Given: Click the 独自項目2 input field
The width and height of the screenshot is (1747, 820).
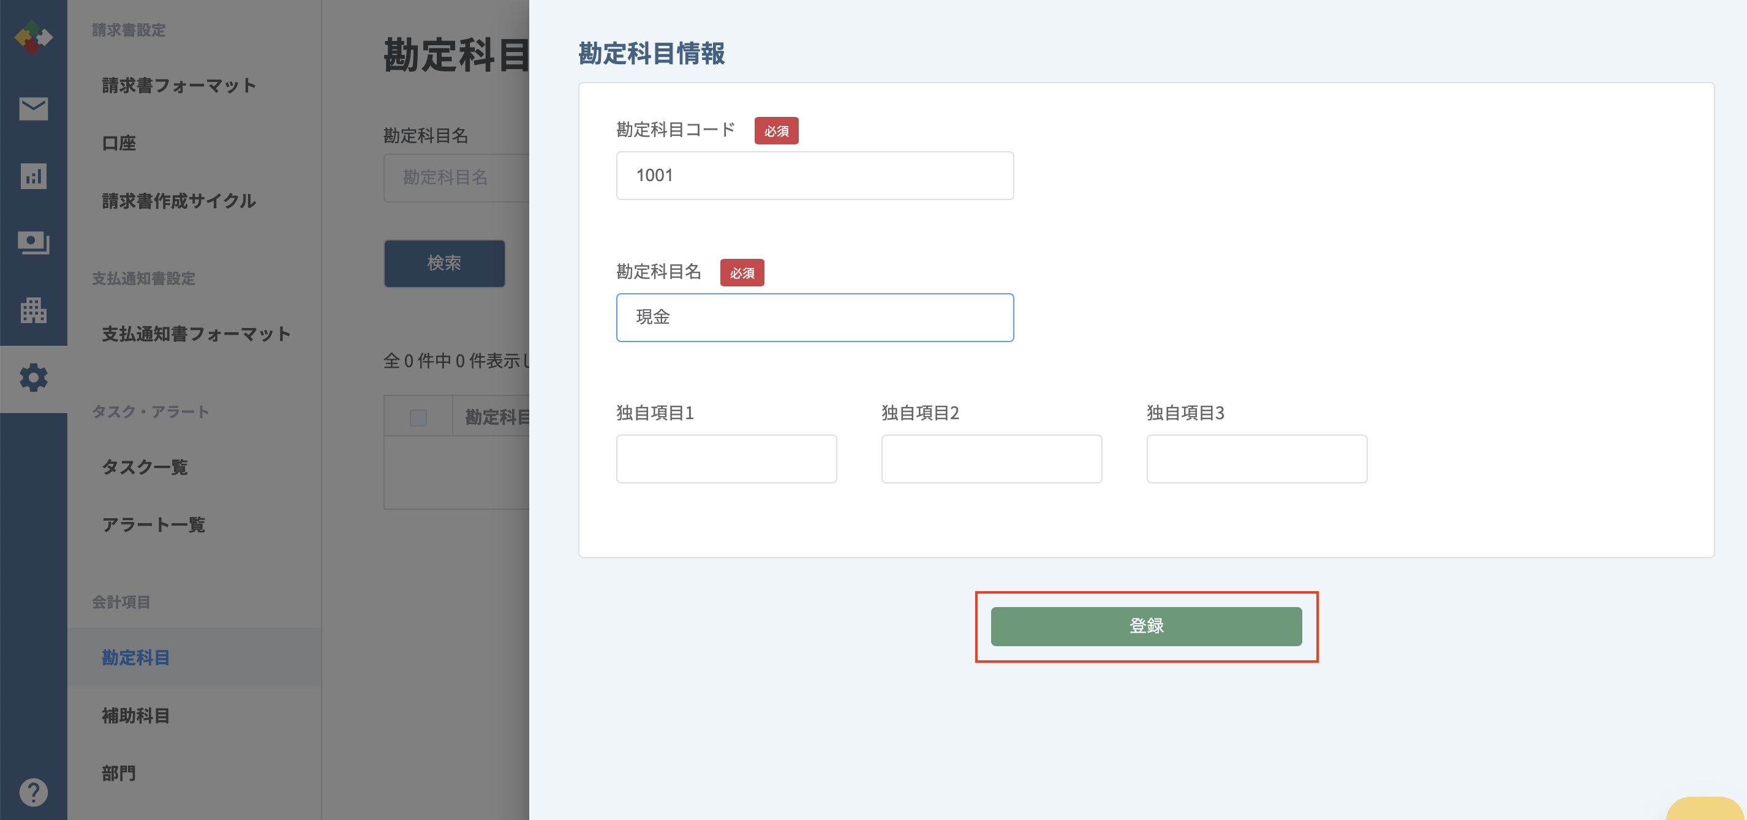Looking at the screenshot, I should 992,459.
